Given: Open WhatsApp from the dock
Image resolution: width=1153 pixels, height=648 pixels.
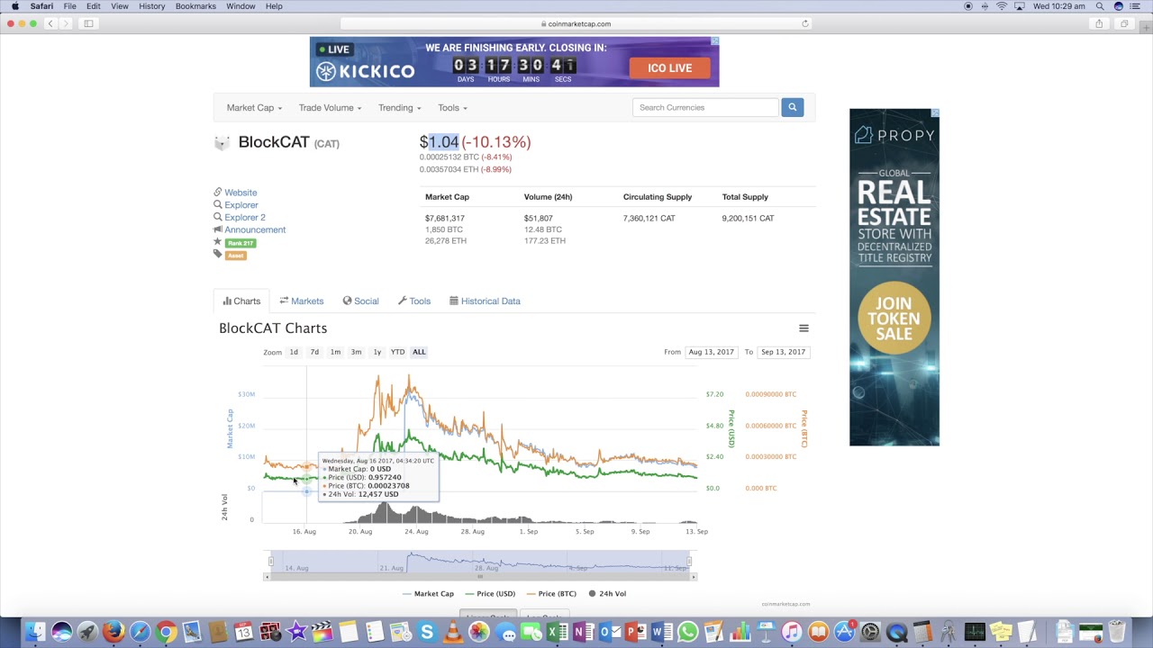Looking at the screenshot, I should pos(688,632).
